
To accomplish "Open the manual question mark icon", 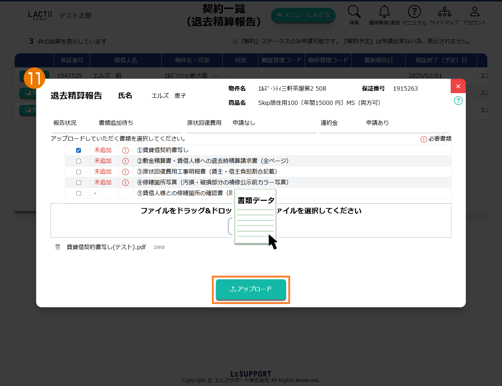I will pyautogui.click(x=414, y=12).
